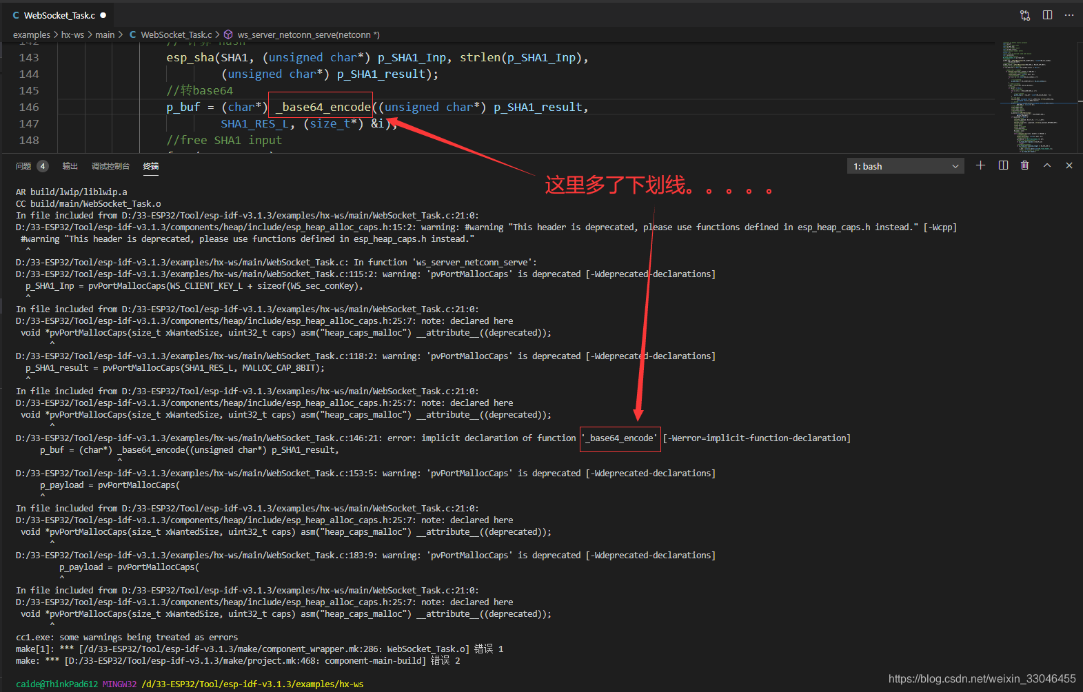Click the 'caide@ThinkPad612' terminal prompt
This screenshot has width=1083, height=692.
tap(57, 684)
